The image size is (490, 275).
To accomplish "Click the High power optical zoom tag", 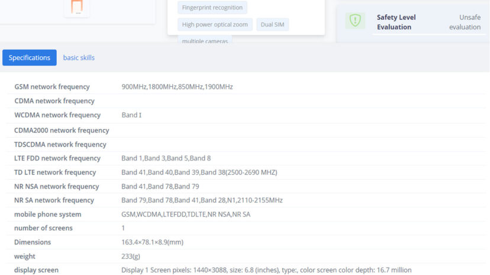I will [x=215, y=25].
